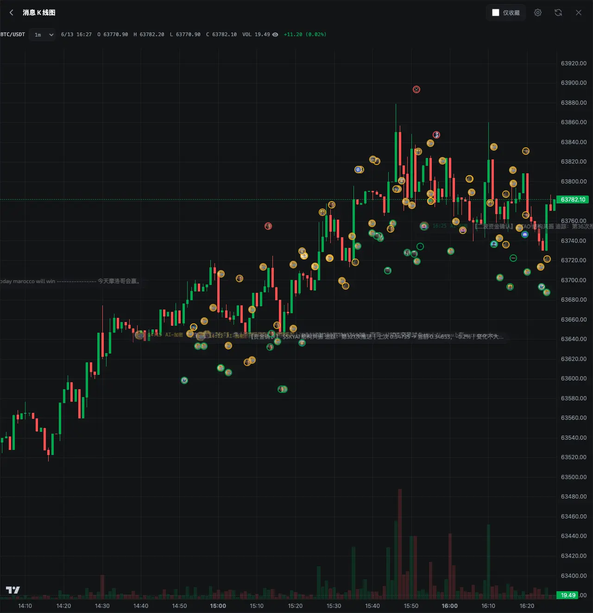Screen dimensions: 593x613
Task: Click the current price tag 63782.10
Action: click(x=573, y=200)
